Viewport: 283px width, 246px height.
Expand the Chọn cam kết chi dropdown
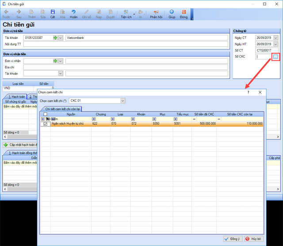pyautogui.click(x=122, y=101)
